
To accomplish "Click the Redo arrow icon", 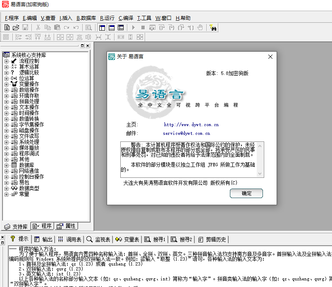I will [67, 28].
